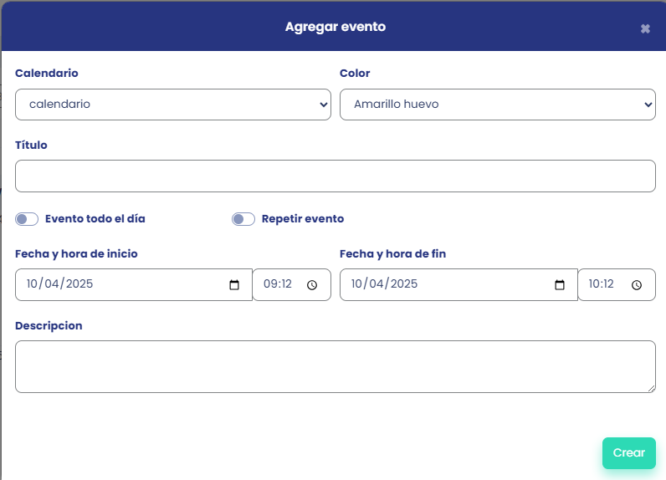This screenshot has width=666, height=480.
Task: Toggle the Repetir evento switch
Action: click(x=243, y=219)
